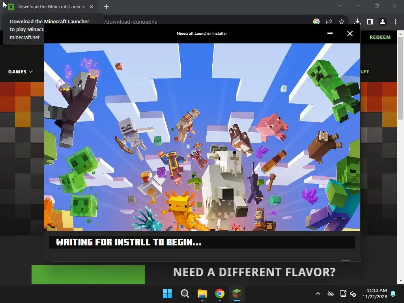Viewport: 404px width, 303px height.
Task: Minimize the Chrome window
Action: (x=358, y=6)
